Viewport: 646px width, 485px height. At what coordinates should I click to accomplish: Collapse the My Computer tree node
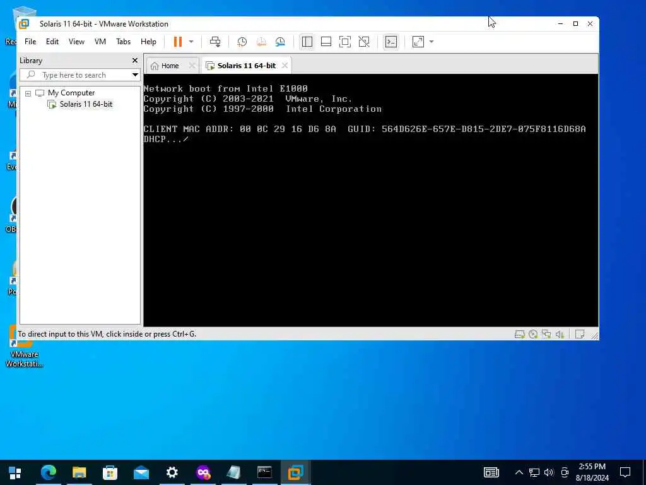click(x=28, y=93)
